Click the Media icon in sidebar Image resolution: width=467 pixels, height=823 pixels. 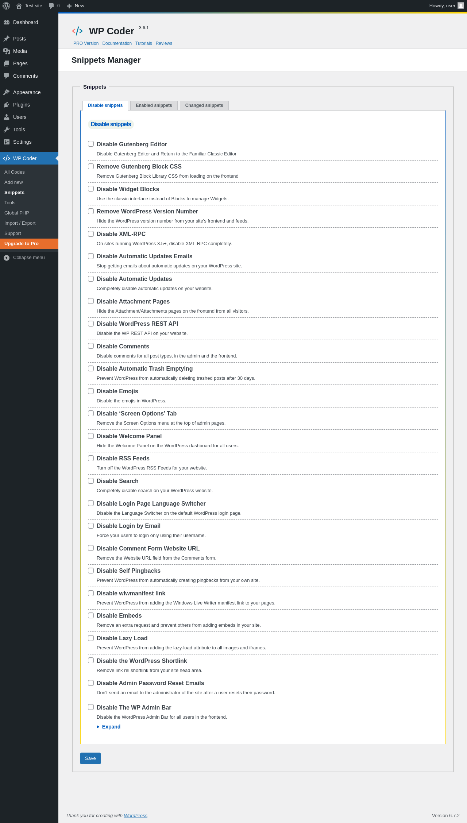coord(7,51)
